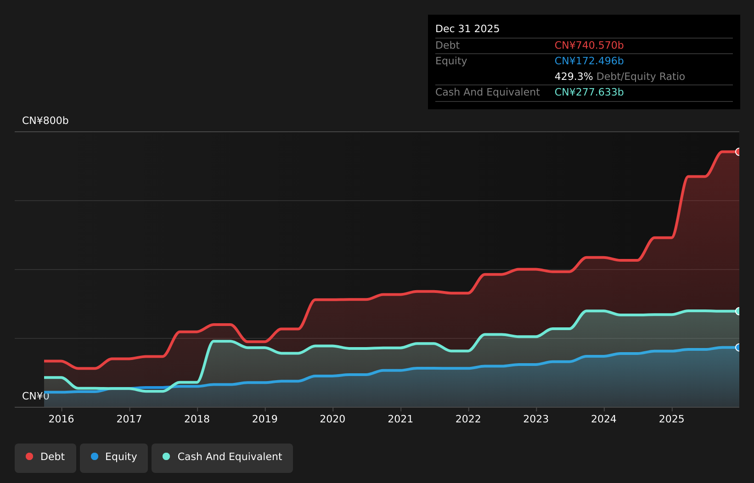
Task: Click the teal Cash end-point marker
Action: pyautogui.click(x=738, y=311)
